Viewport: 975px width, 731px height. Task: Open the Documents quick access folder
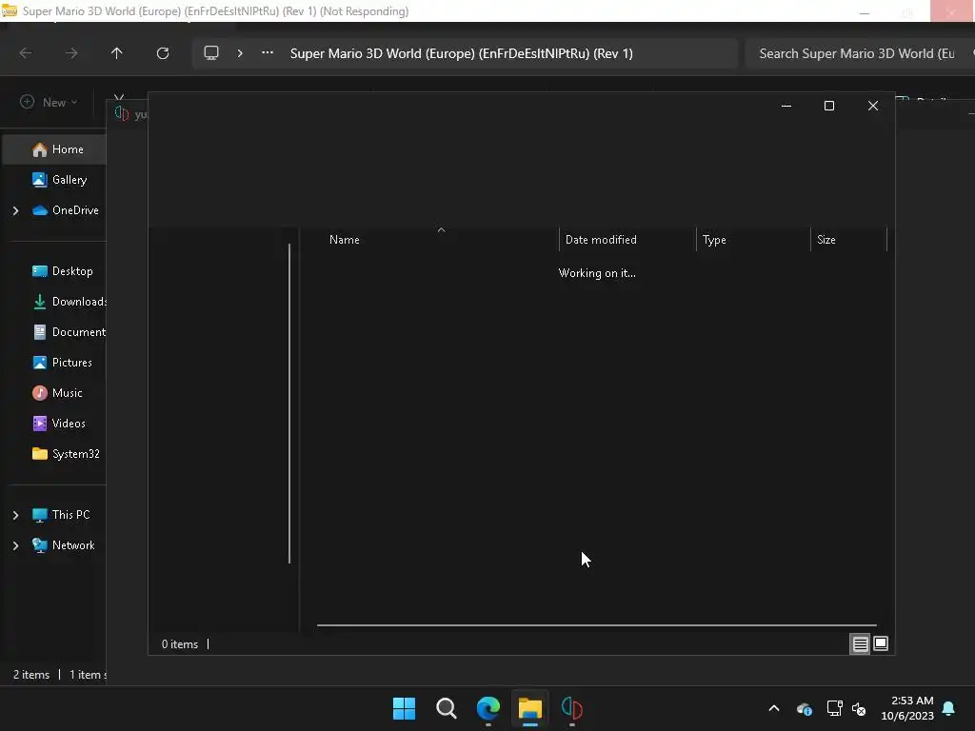[x=69, y=332]
